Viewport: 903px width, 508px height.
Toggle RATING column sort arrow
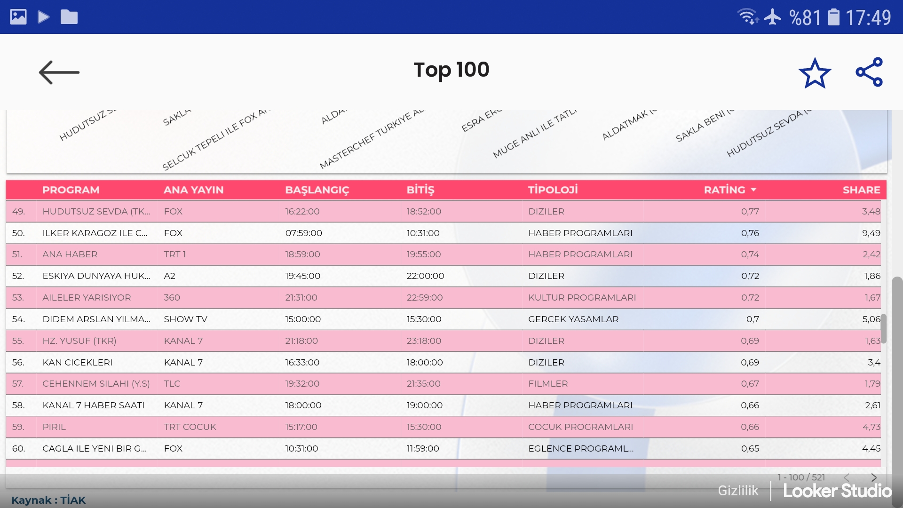753,190
